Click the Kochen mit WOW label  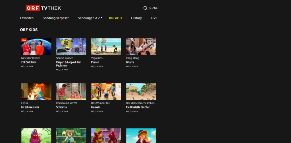tap(66, 103)
